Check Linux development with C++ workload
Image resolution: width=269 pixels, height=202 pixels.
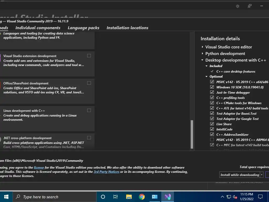[89, 110]
